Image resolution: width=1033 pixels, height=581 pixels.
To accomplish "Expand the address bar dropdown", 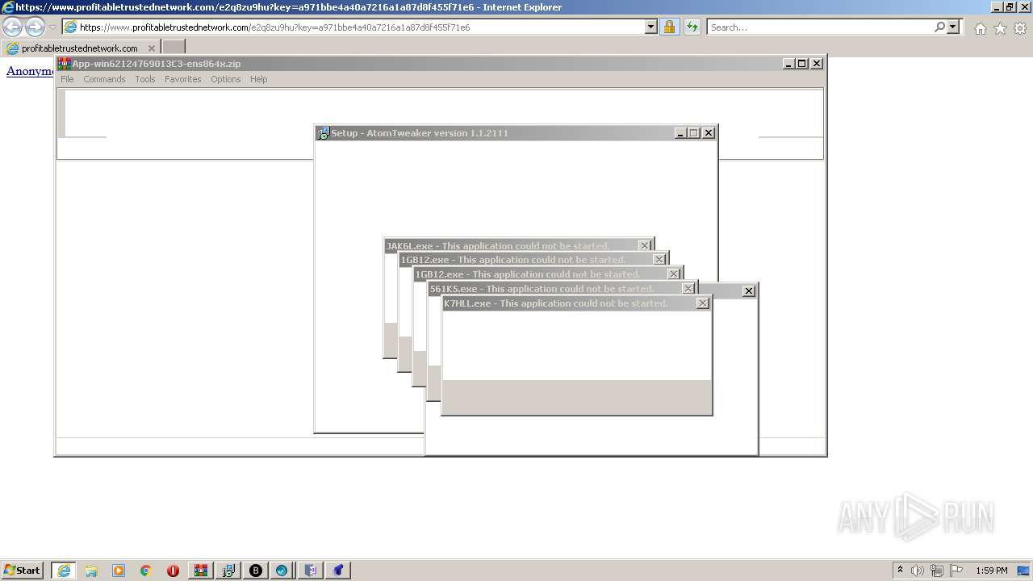I will (651, 27).
